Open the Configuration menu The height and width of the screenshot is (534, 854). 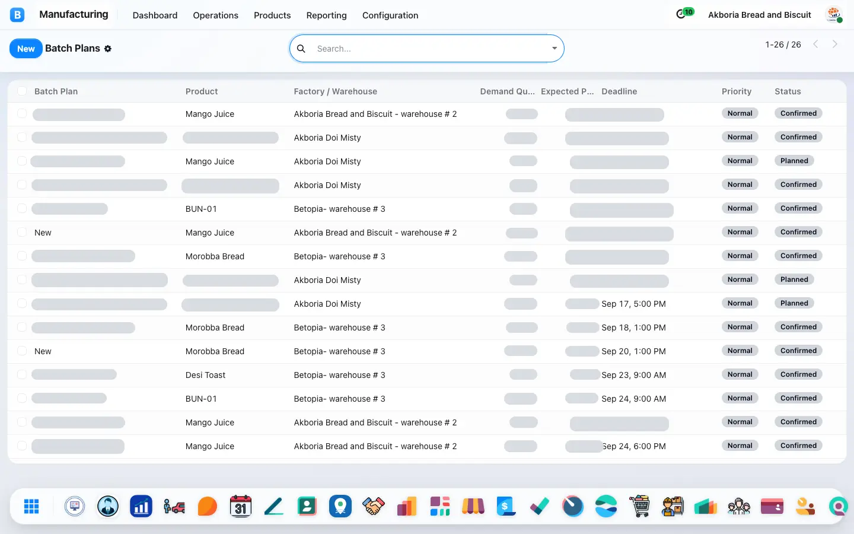(x=390, y=15)
